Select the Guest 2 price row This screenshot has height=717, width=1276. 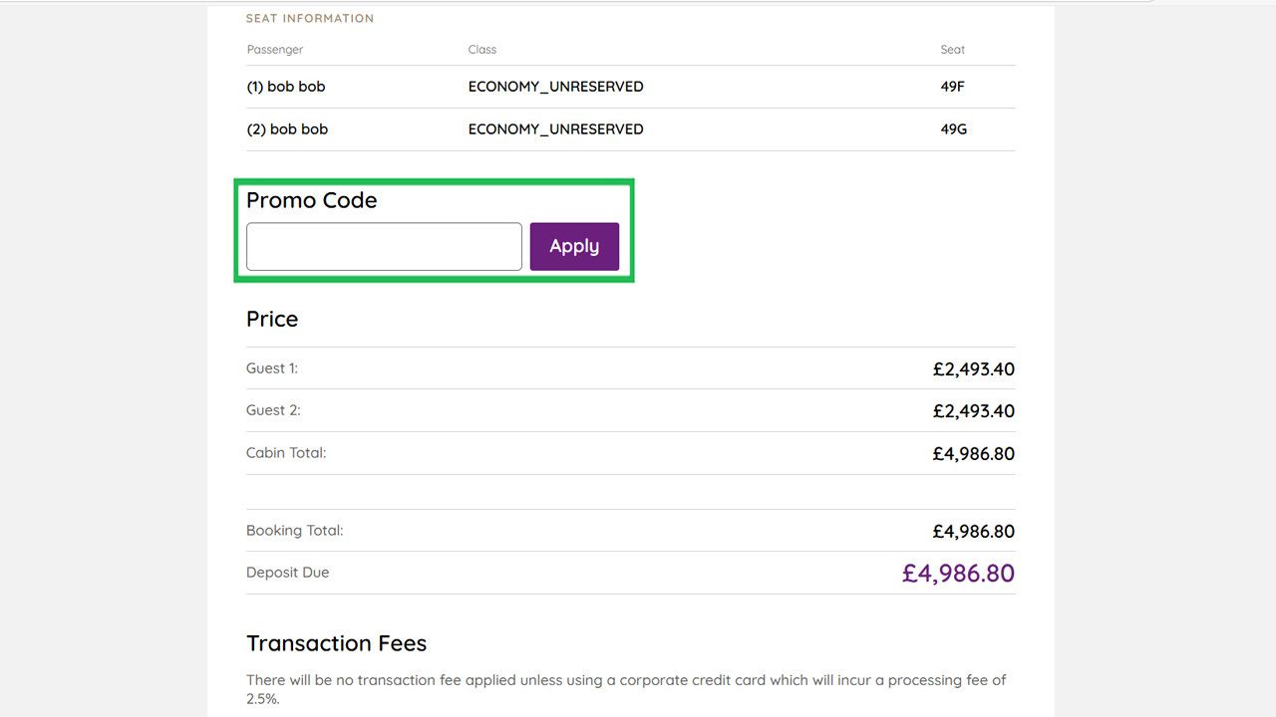(x=974, y=410)
